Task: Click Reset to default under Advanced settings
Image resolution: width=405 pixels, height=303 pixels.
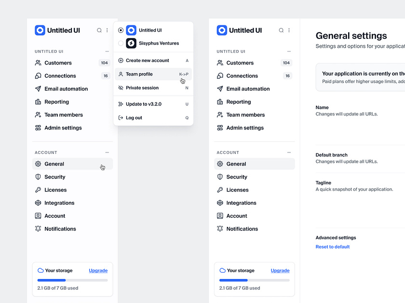Action: tap(332, 246)
